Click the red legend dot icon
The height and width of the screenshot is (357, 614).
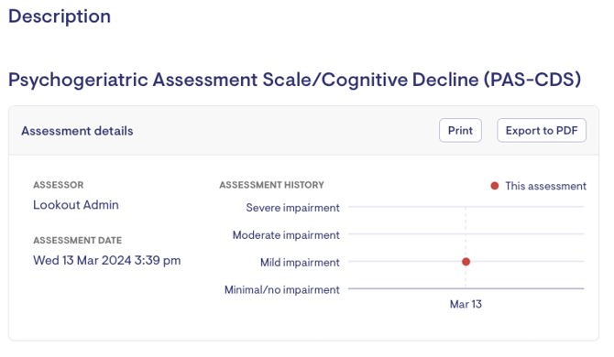pyautogui.click(x=495, y=186)
